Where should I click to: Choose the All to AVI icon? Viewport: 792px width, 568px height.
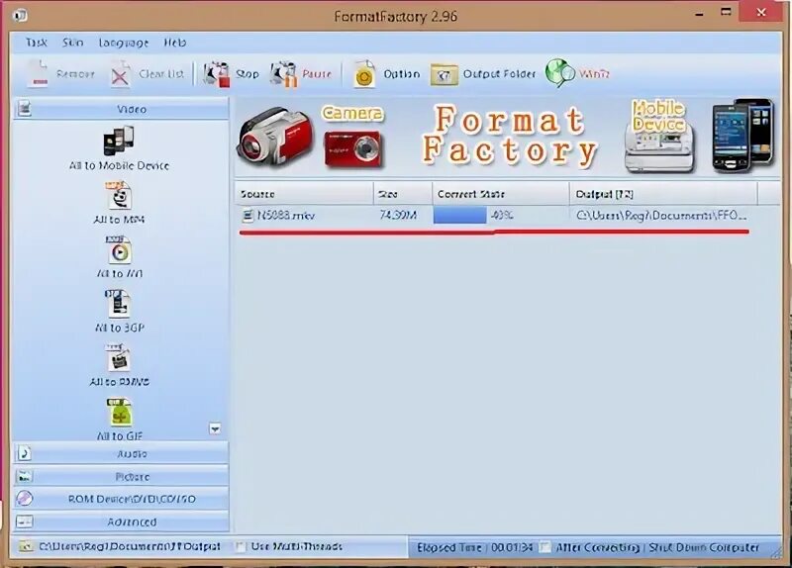click(119, 250)
